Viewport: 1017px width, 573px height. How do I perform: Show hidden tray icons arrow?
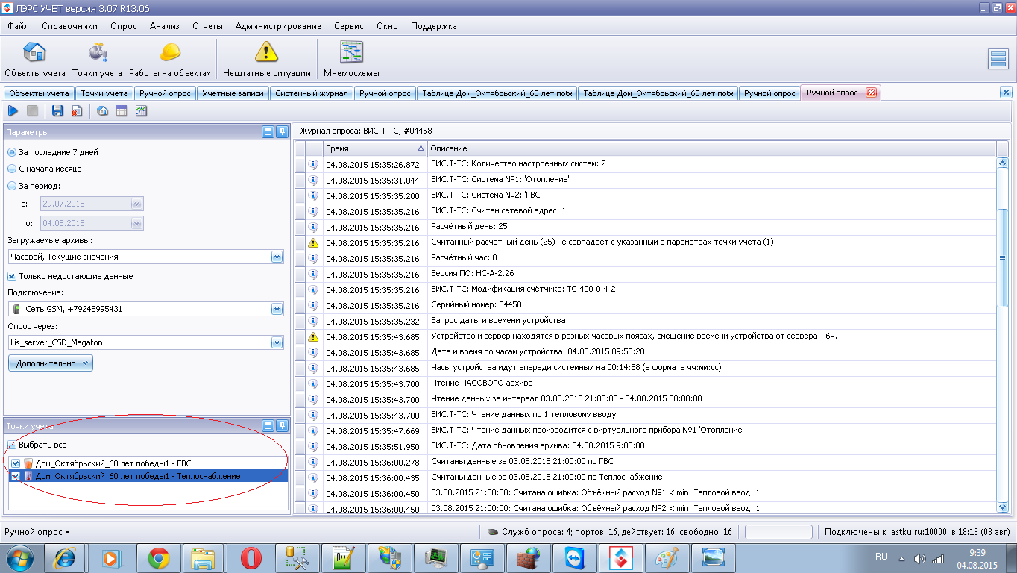click(901, 558)
